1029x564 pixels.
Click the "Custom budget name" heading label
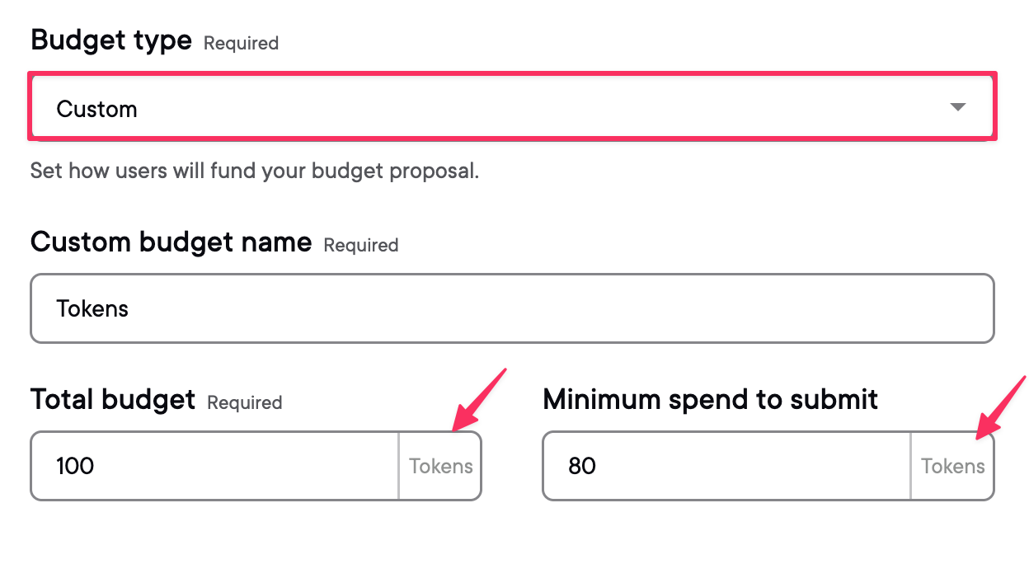[x=171, y=242]
